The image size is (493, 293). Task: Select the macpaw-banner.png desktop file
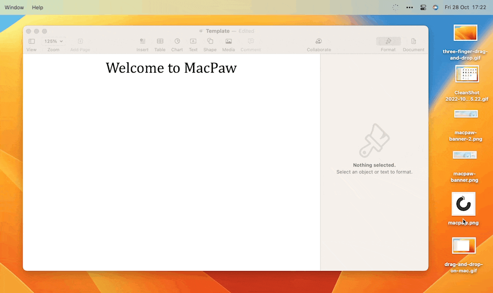(x=465, y=155)
